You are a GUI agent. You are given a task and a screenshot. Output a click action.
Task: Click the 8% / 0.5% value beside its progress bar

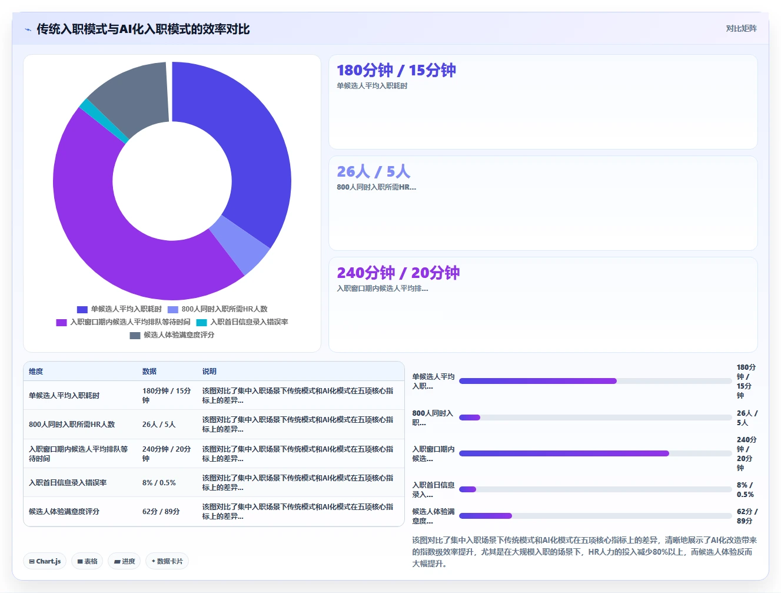[x=745, y=490]
